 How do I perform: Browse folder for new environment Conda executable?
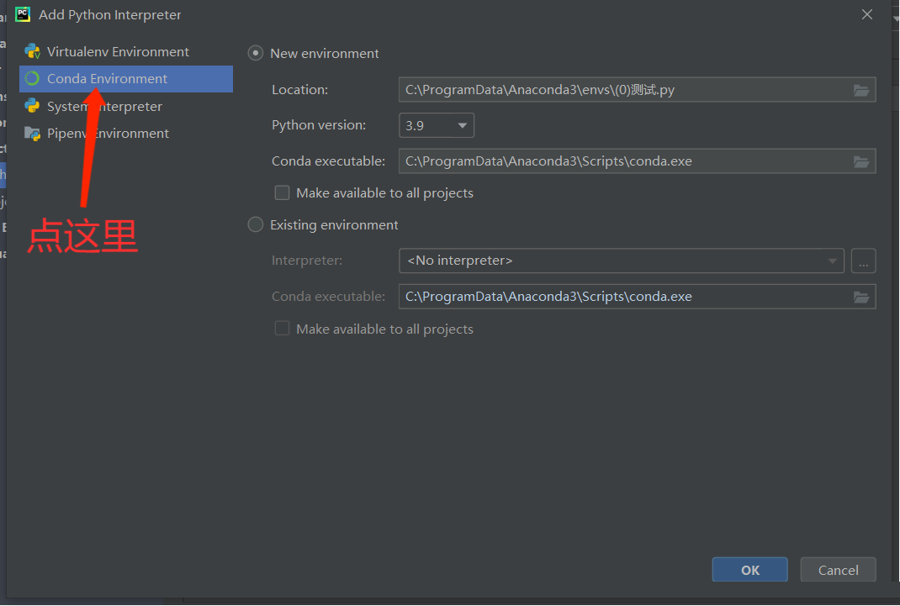click(860, 161)
